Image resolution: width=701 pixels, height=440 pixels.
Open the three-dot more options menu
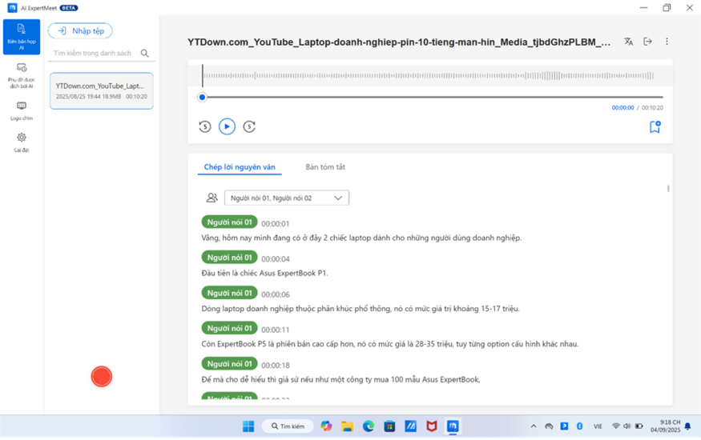667,42
